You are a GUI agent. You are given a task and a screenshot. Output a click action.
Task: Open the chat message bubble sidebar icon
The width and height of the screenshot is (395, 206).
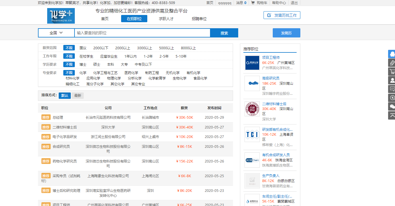click(392, 89)
